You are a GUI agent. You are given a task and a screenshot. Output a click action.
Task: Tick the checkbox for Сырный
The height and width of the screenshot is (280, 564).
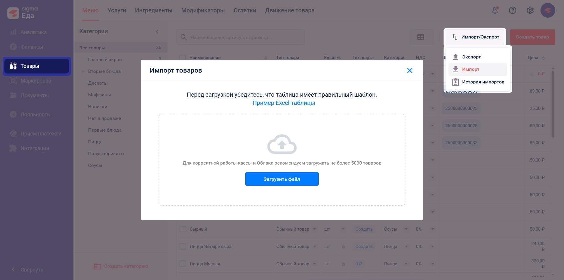click(x=183, y=229)
